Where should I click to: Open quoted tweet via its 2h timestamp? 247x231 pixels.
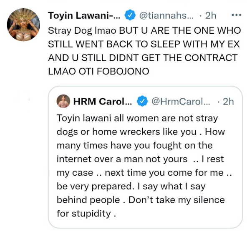(228, 102)
